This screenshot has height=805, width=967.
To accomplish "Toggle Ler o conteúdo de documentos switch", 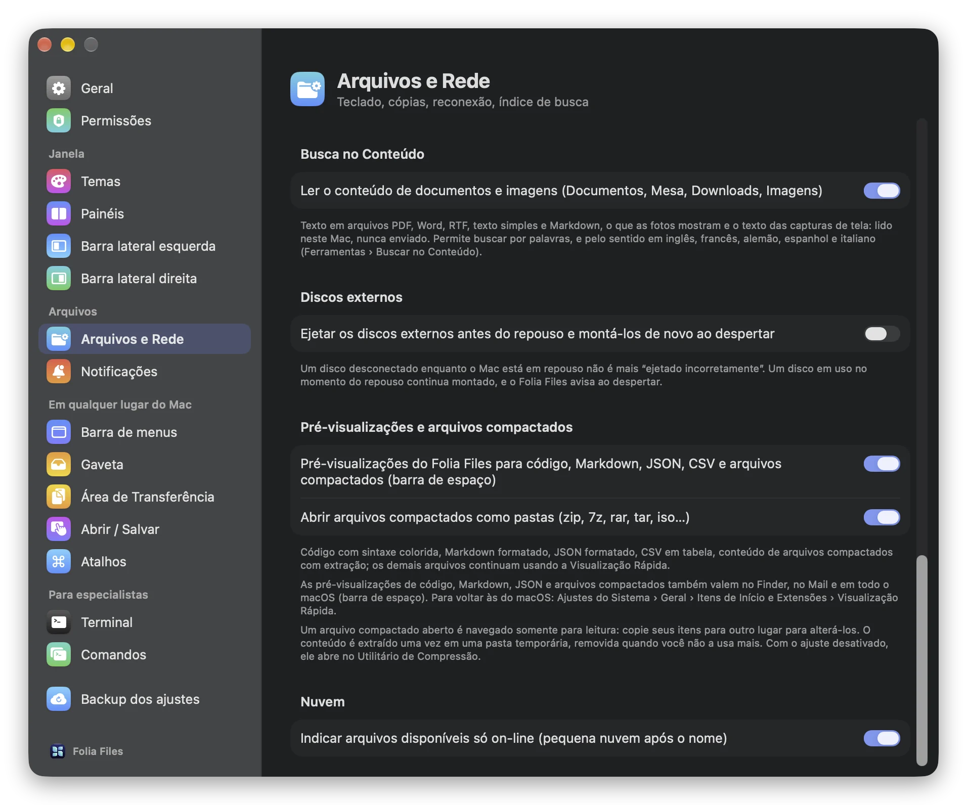I will pyautogui.click(x=882, y=191).
